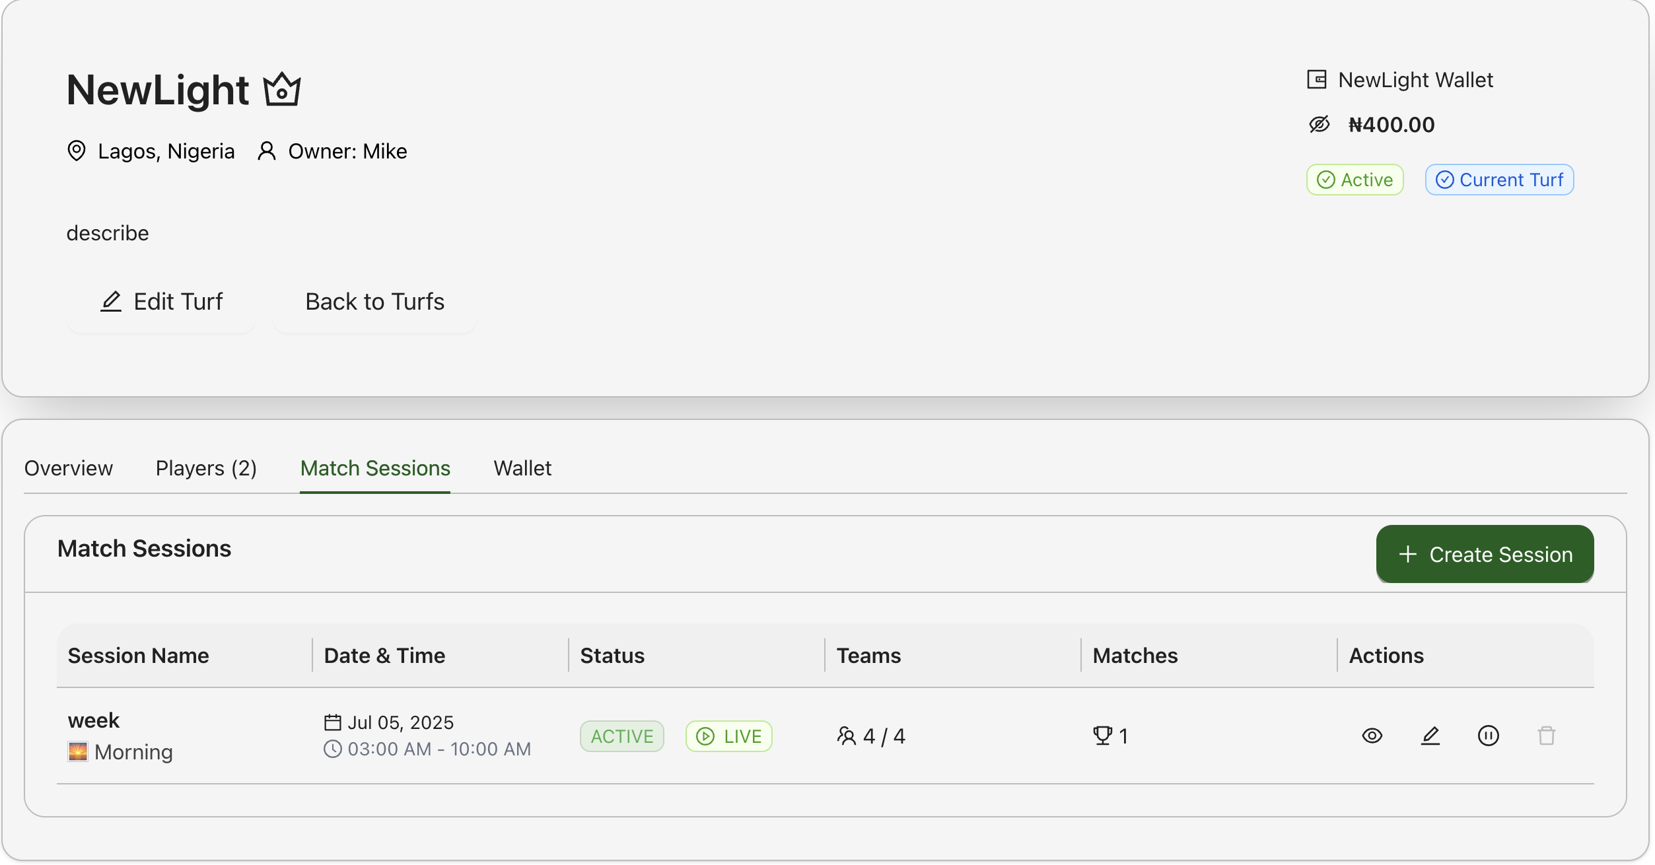Open the Overview tab
The image size is (1655, 865).
[69, 468]
